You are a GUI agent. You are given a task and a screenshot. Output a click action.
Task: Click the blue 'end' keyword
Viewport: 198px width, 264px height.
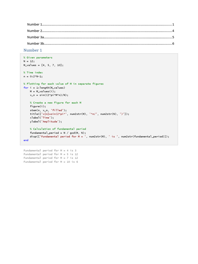coord(26,140)
